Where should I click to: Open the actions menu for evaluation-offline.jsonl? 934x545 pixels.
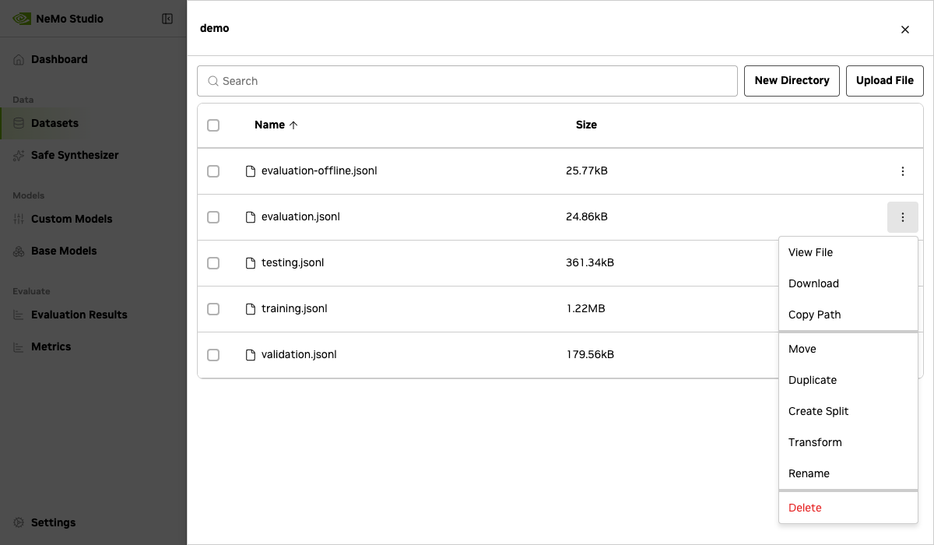click(x=903, y=171)
